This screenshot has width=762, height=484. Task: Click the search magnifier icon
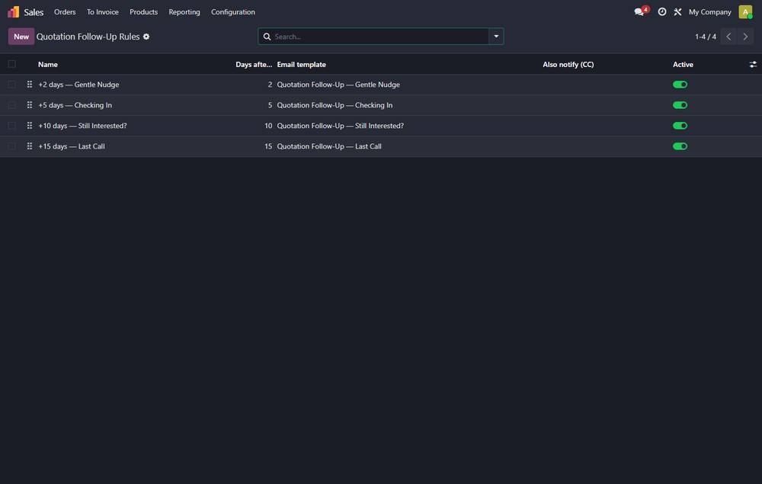click(267, 37)
